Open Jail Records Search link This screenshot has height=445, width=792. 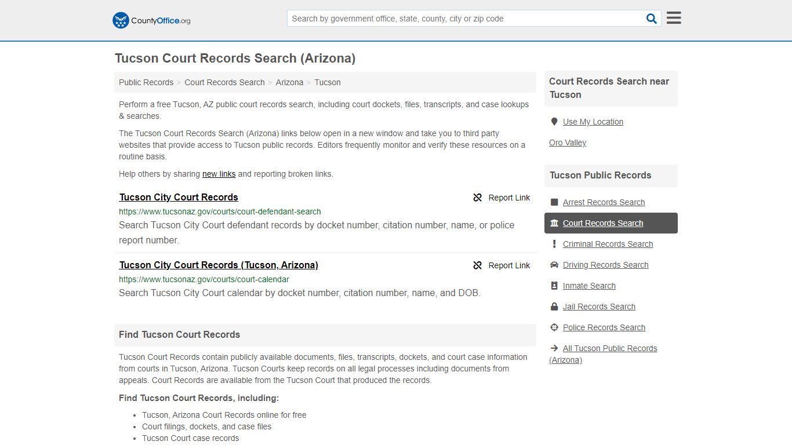click(599, 307)
